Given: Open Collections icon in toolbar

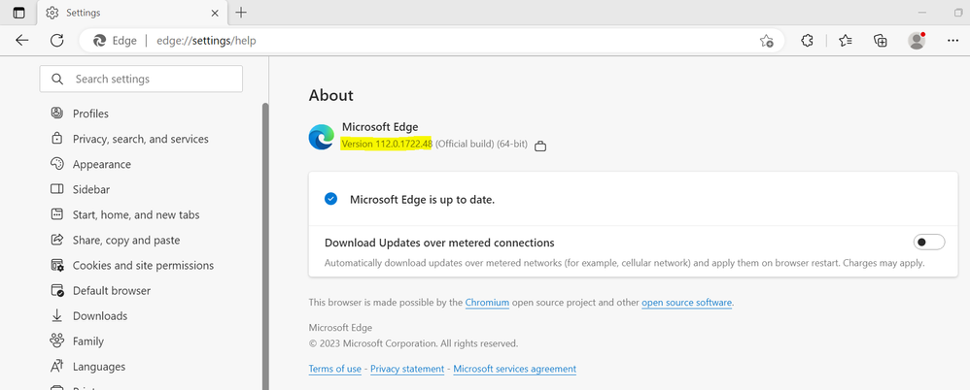Looking at the screenshot, I should point(881,41).
